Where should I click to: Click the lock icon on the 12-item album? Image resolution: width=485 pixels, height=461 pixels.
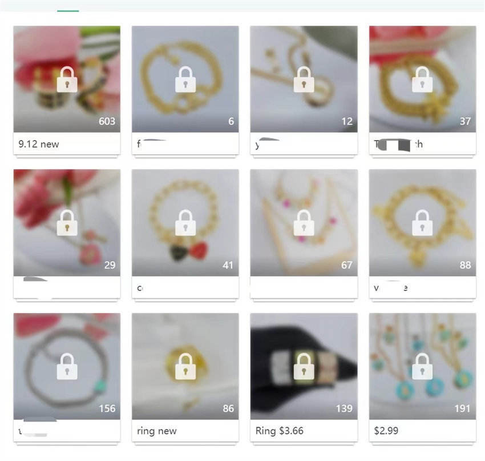coord(304,79)
